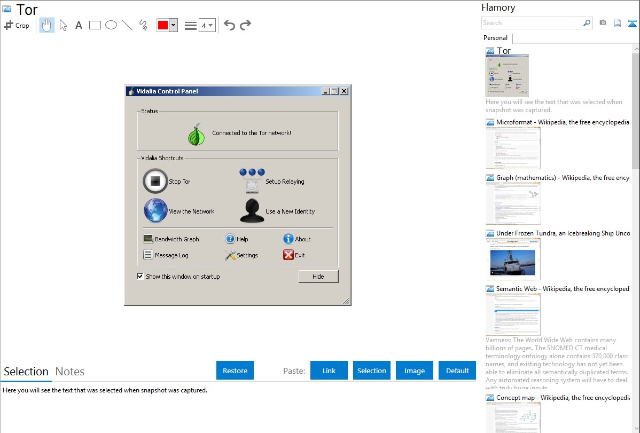640x433 pixels.
Task: Select the freehand scribble tool
Action: click(x=143, y=25)
